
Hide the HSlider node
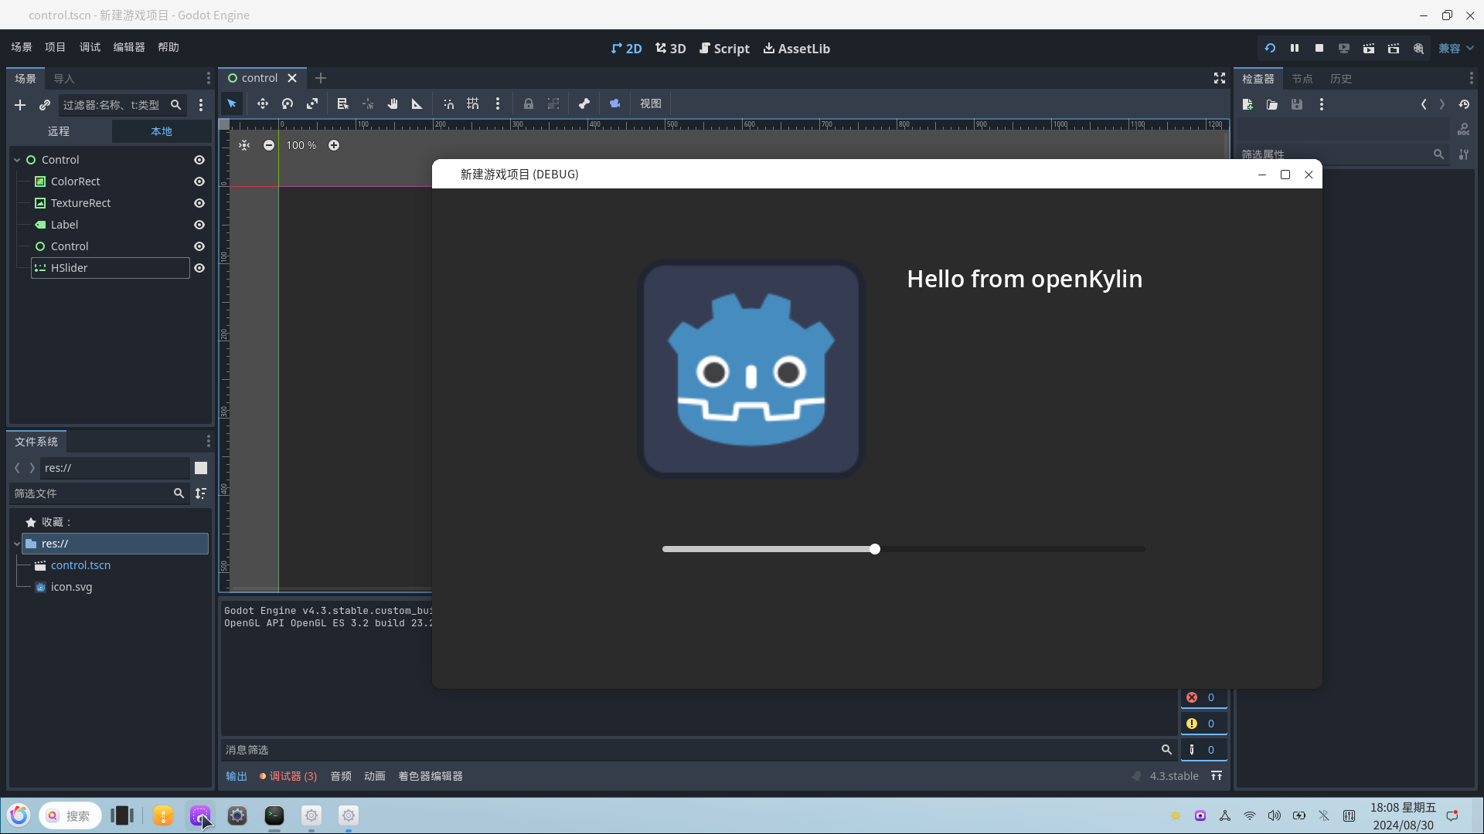199,268
